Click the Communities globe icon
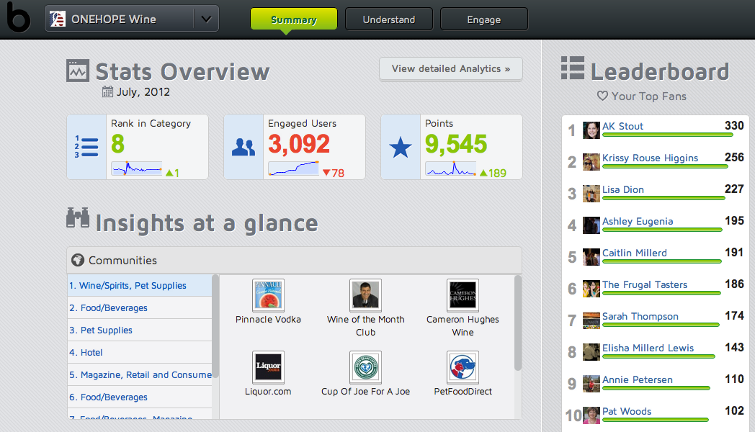 point(78,260)
